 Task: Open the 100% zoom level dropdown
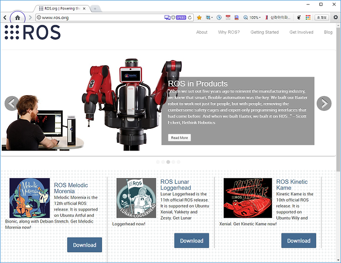(255, 18)
